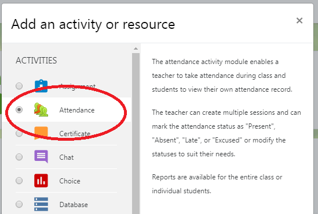Close the Add an activity dialog
The width and height of the screenshot is (318, 214).
click(x=299, y=20)
